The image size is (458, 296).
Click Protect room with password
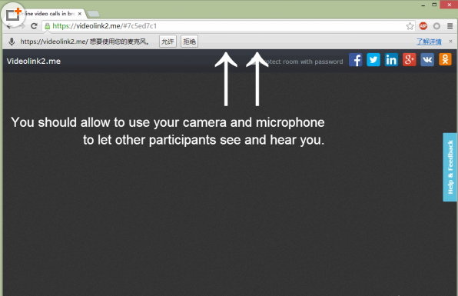pyautogui.click(x=297, y=62)
